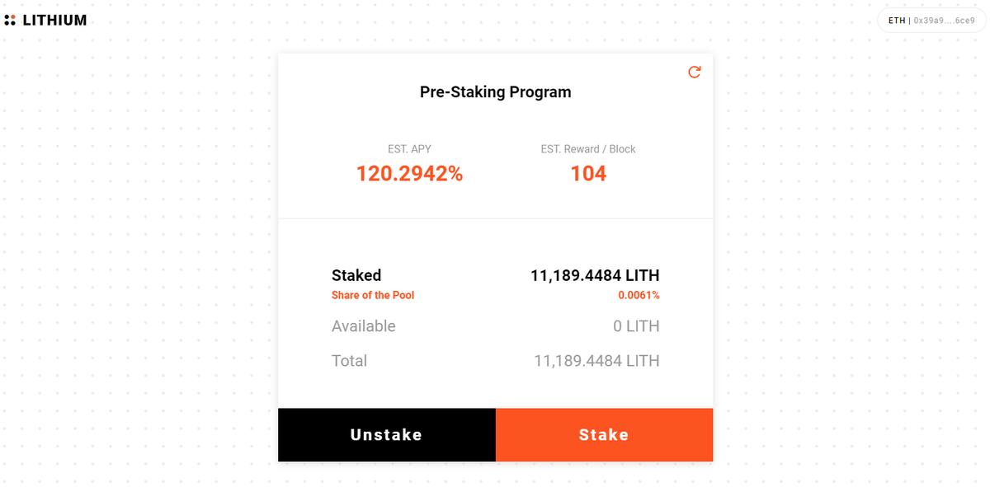Select the Pre-Staking Program title
The height and width of the screenshot is (487, 990).
[x=495, y=92]
